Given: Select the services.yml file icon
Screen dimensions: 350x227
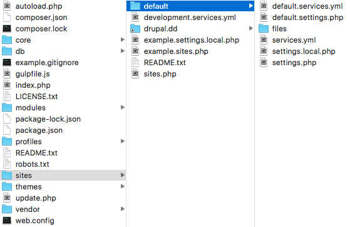Looking at the screenshot, I should click(x=264, y=40).
